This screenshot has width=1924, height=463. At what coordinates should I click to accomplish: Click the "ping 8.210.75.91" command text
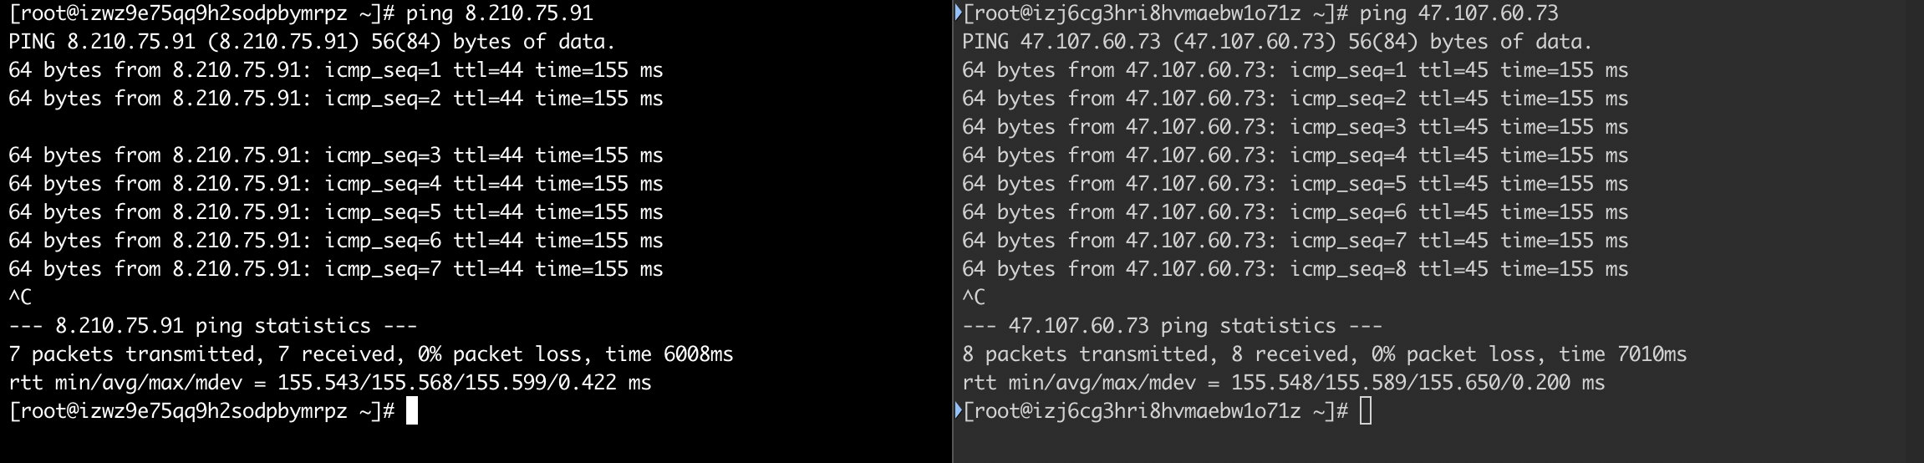(x=499, y=13)
